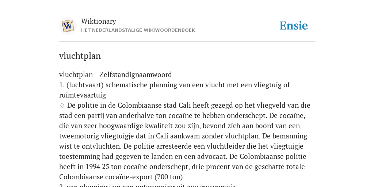Click the partially visible second definition line
The image size is (374, 187).
pos(148,186)
